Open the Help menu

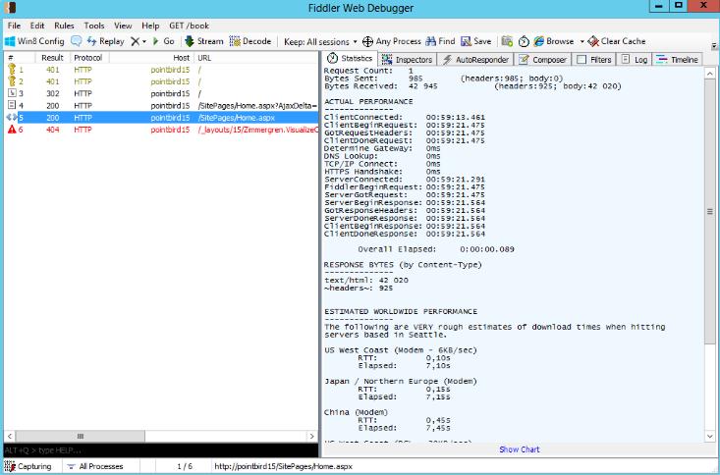click(x=150, y=26)
